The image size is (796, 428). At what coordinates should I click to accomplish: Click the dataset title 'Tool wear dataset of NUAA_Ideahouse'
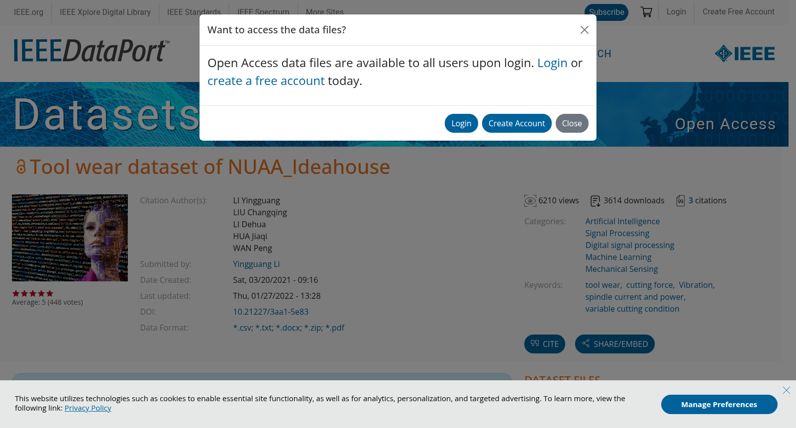(210, 167)
